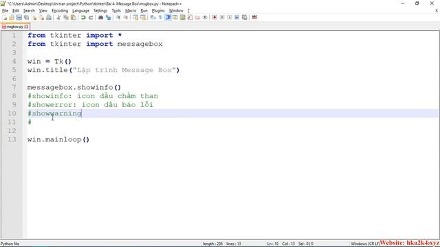Open the Function List toolbar icon
Image resolution: width=440 pixels, height=247 pixels.
(x=190, y=17)
